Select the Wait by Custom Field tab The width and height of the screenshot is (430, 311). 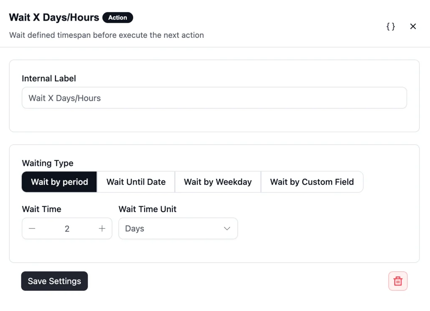point(312,182)
